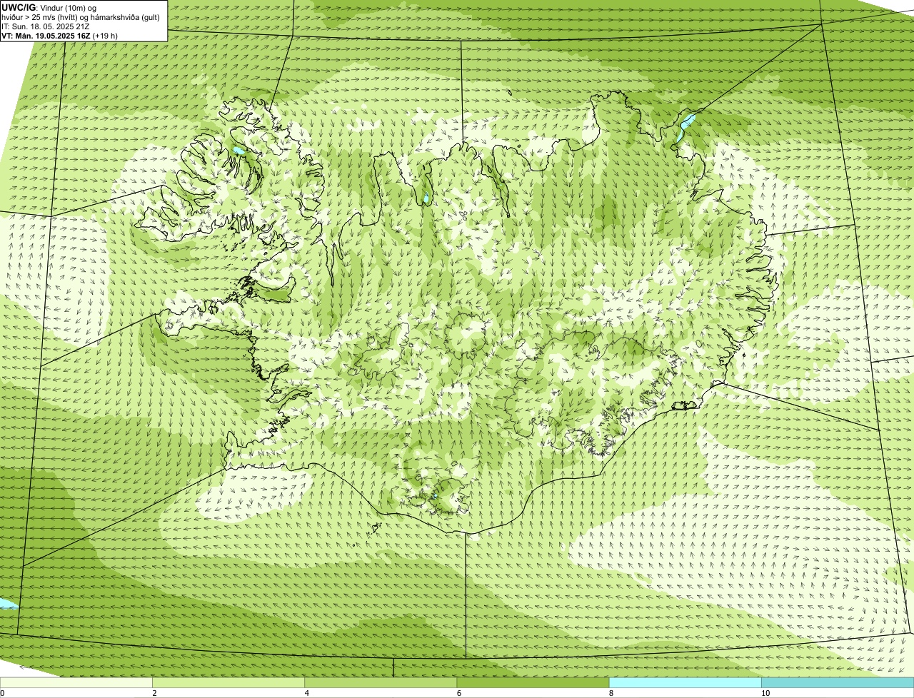The image size is (914, 698).
Task: Click the "8" label on the color scale
Action: point(611,693)
